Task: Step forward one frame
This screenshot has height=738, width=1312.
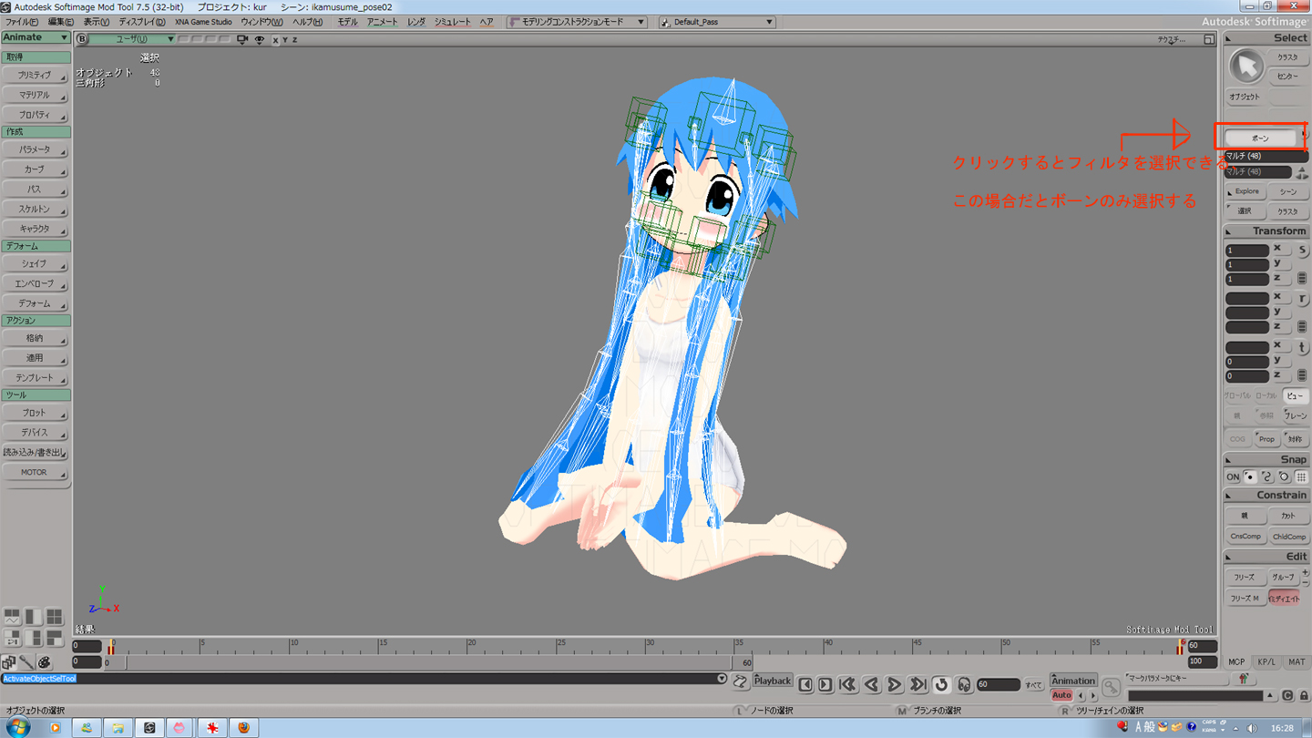Action: (x=825, y=684)
